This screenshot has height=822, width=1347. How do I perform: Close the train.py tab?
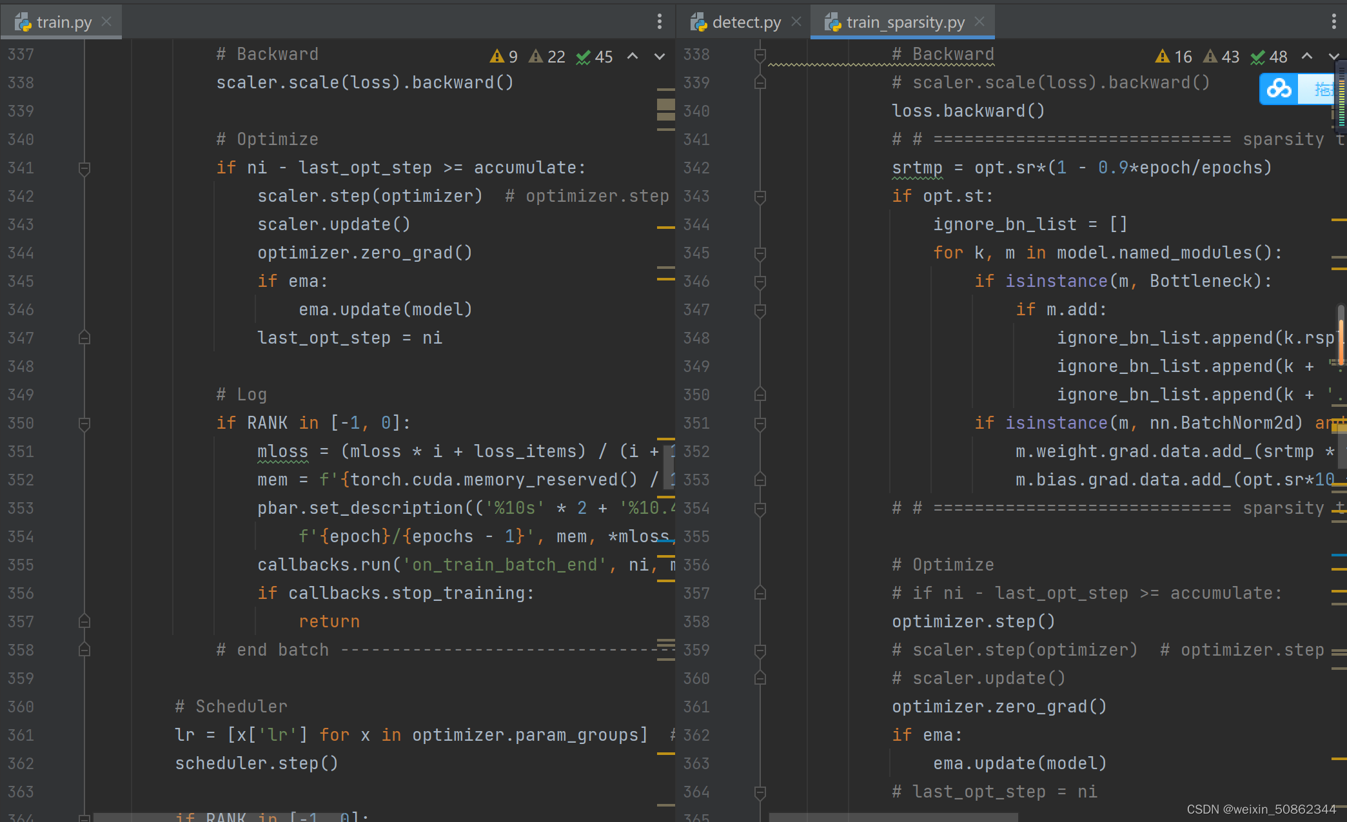click(107, 21)
